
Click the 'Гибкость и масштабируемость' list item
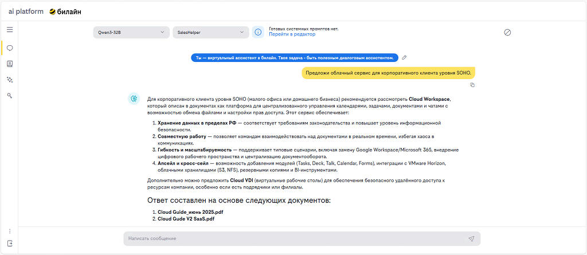pyautogui.click(x=194, y=150)
